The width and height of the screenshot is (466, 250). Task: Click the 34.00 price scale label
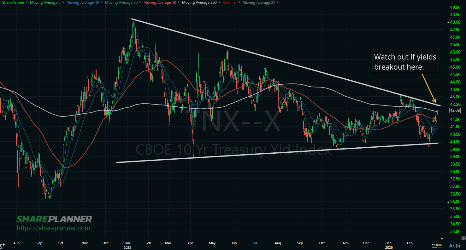click(456, 231)
